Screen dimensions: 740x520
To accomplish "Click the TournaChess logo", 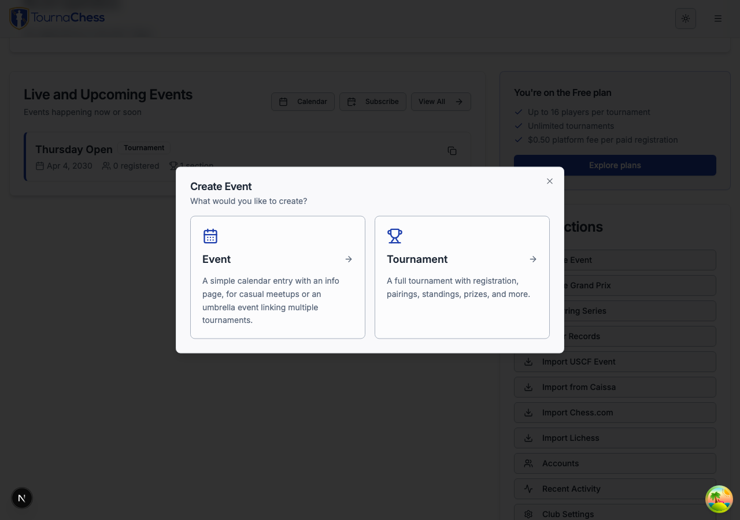I will (58, 18).
